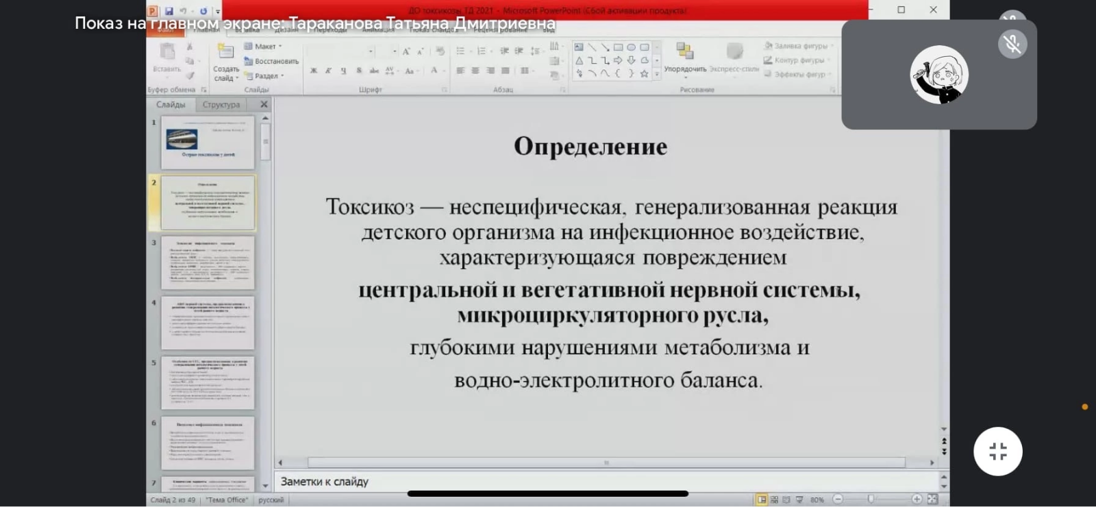Select slide 3 thumbnail

[208, 262]
